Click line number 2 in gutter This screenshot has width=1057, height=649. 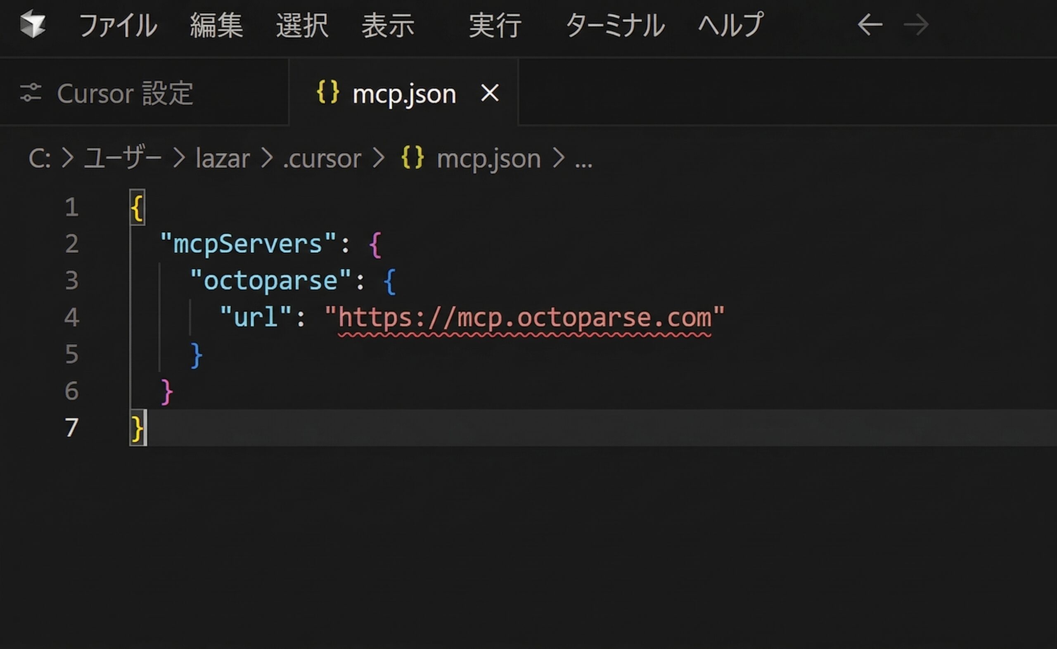72,244
